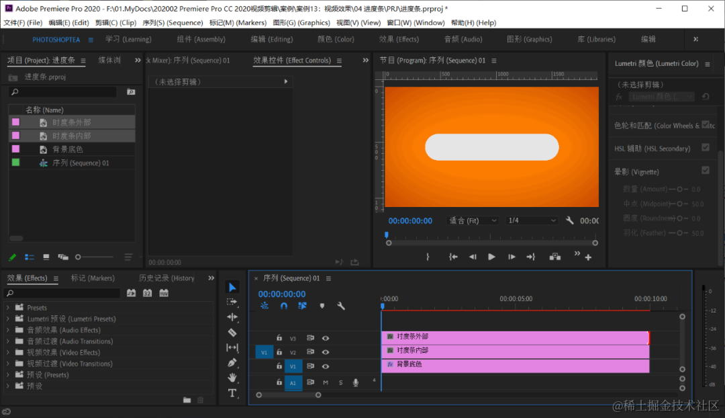Adjust Project panel thumbnail zoom slider
The image size is (725, 418).
click(95, 257)
